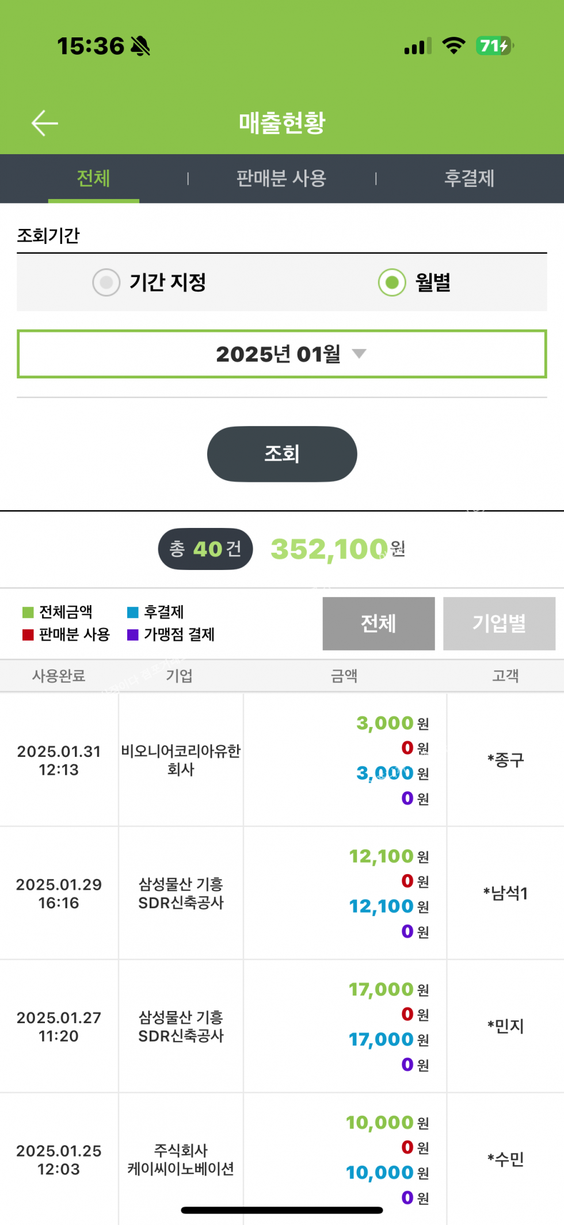The width and height of the screenshot is (564, 1225).
Task: Tap the 총 40건 count badge
Action: click(x=205, y=549)
